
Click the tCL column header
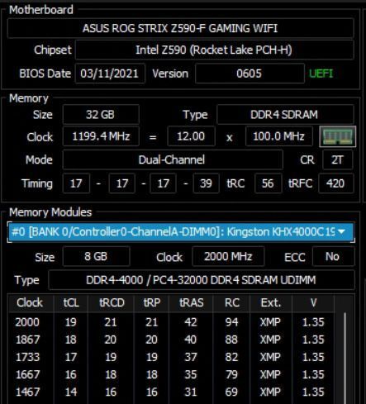[71, 303]
